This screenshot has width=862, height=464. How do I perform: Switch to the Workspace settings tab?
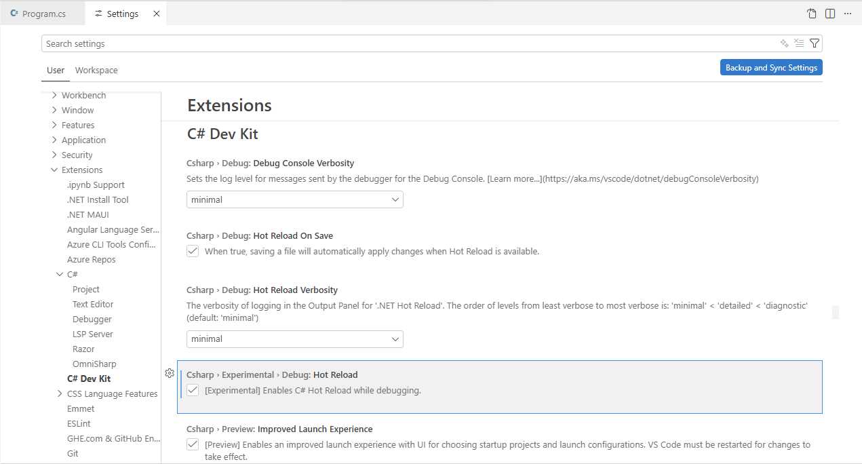coord(96,70)
